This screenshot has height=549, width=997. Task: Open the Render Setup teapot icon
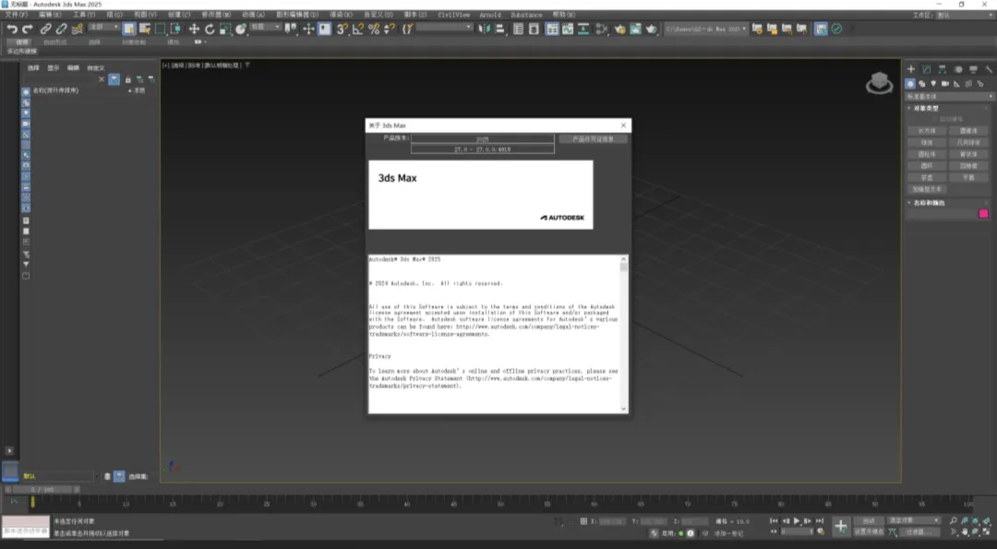point(620,29)
